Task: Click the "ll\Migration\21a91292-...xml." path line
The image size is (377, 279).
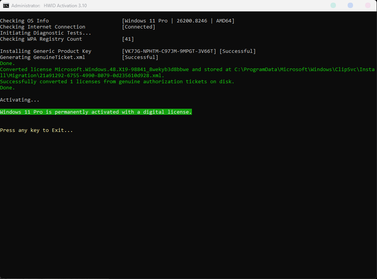Action: (x=82, y=76)
